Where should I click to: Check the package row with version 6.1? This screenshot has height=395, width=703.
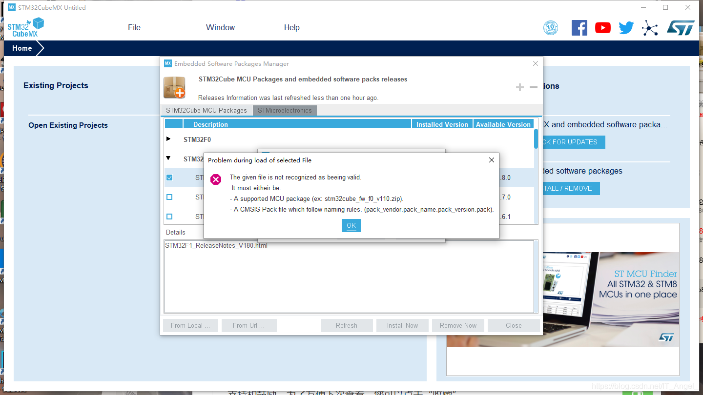pyautogui.click(x=169, y=217)
